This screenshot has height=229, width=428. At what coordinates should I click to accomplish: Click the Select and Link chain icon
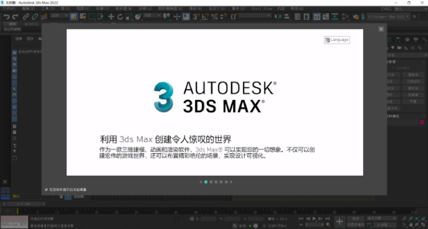point(25,17)
